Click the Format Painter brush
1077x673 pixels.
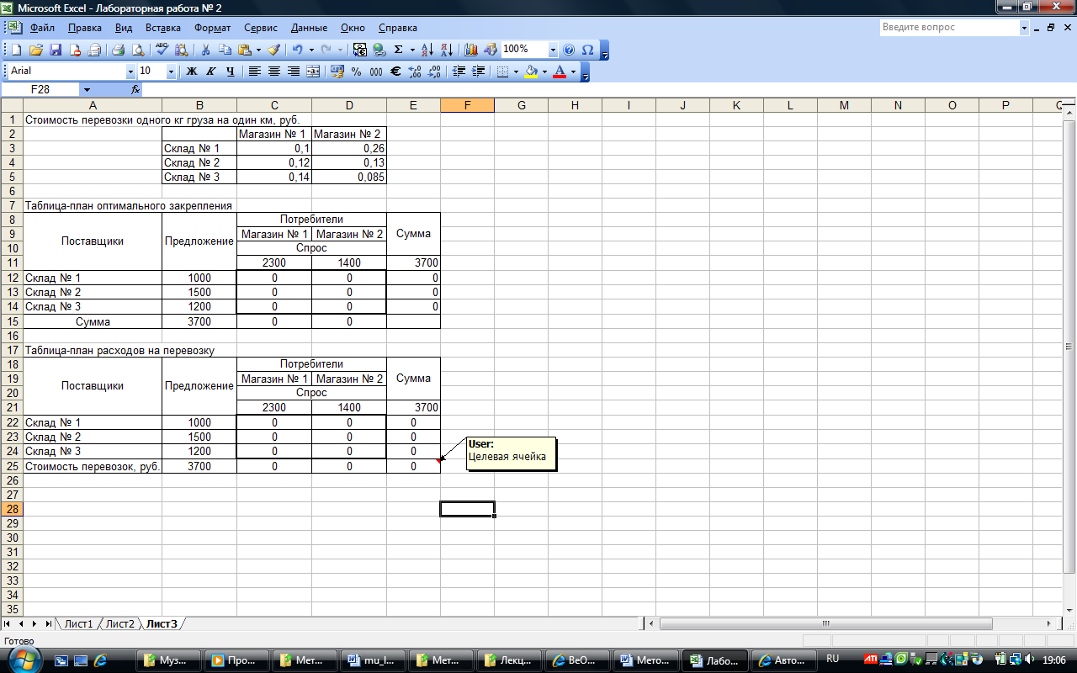click(x=273, y=50)
